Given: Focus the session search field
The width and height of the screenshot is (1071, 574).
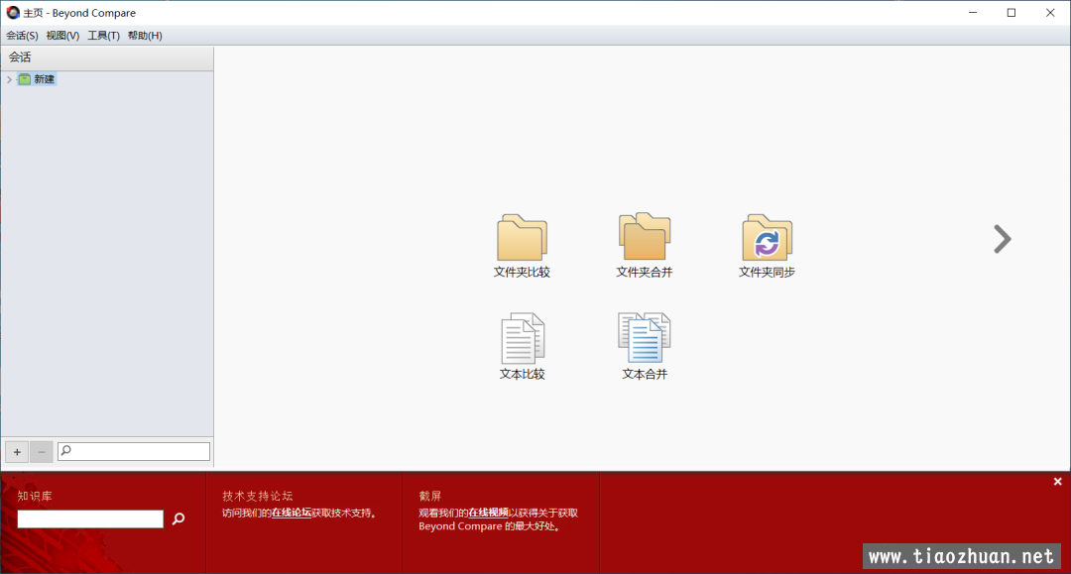Looking at the screenshot, I should coord(134,451).
